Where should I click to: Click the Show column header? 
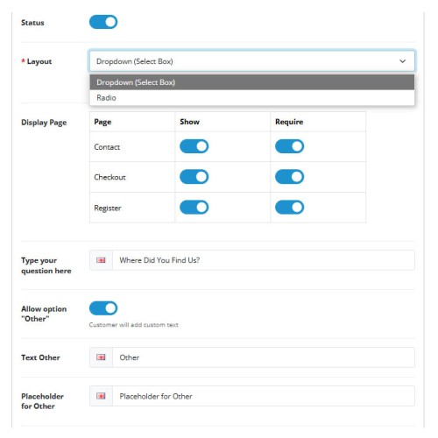[x=190, y=122]
